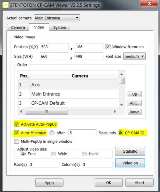Select the Axis row in Order list

[69, 85]
